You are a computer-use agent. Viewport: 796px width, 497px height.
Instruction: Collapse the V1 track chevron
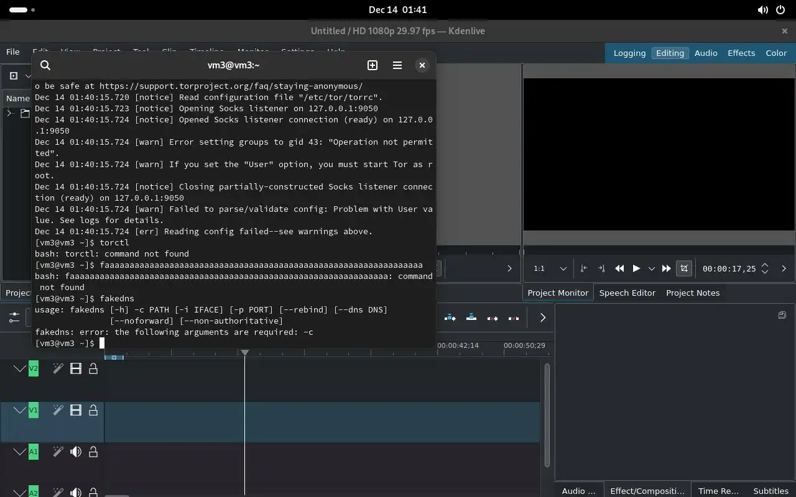click(20, 410)
